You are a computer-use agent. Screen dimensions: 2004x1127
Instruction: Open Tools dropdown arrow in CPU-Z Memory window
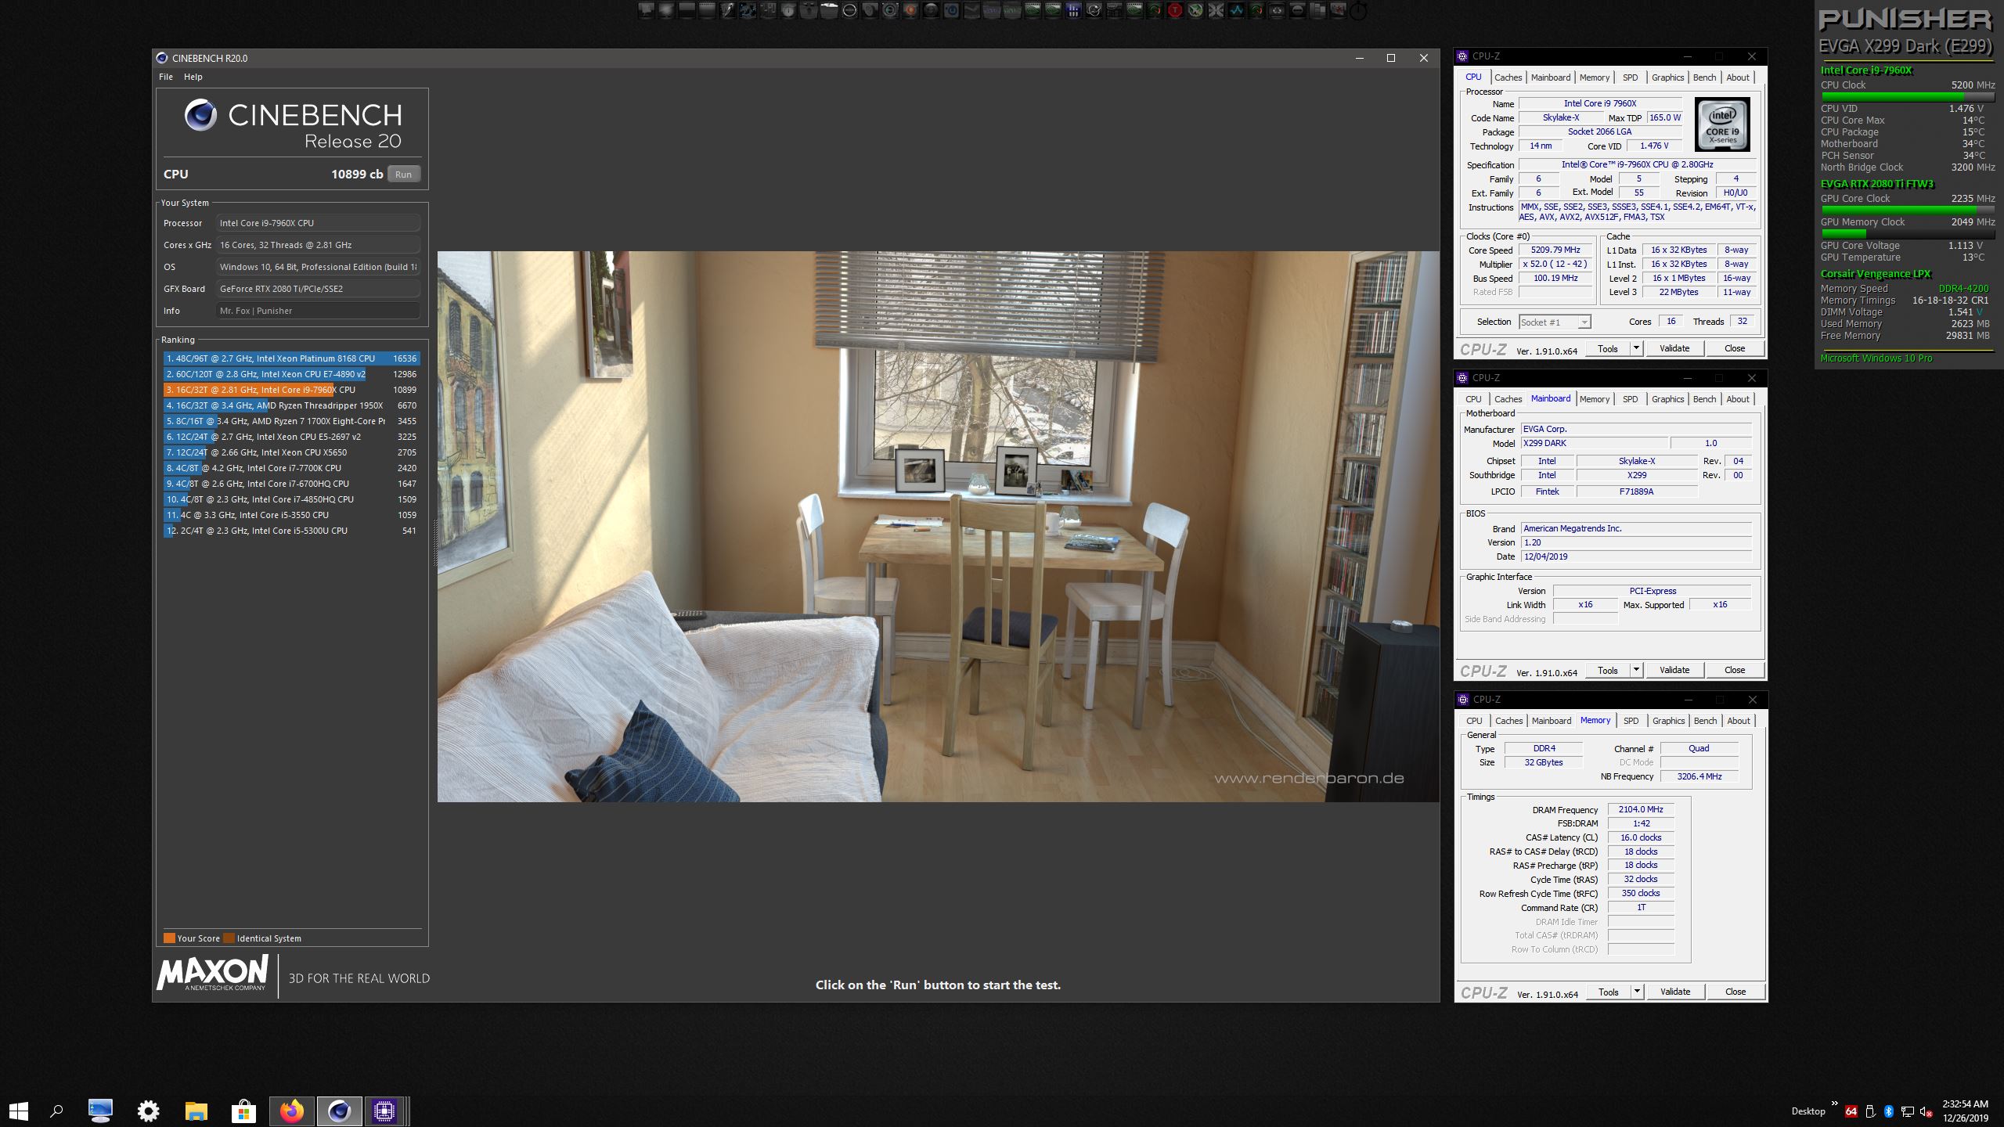[1636, 992]
